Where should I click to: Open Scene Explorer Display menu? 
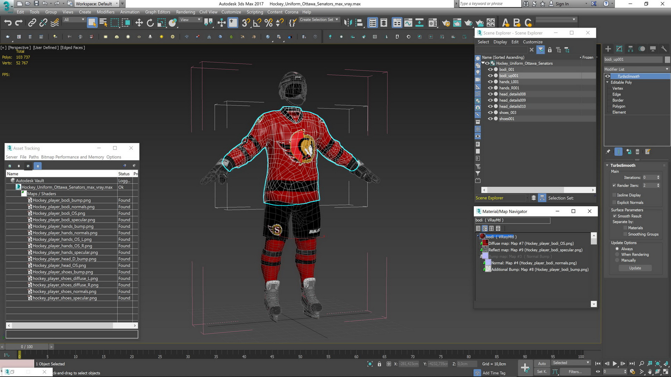coord(500,42)
